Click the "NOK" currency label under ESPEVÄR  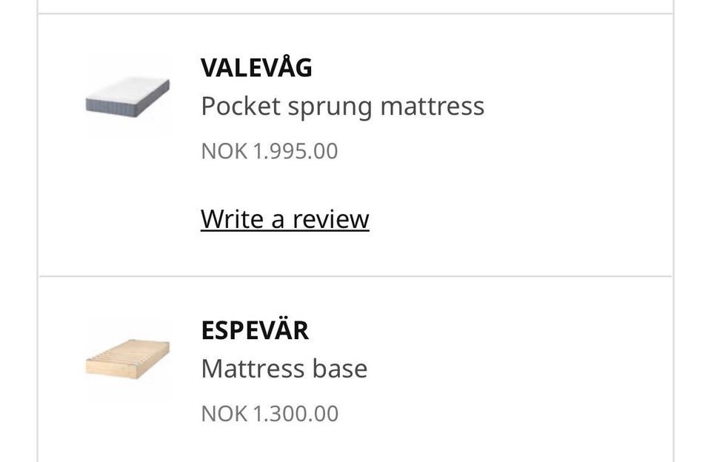pyautogui.click(x=224, y=413)
